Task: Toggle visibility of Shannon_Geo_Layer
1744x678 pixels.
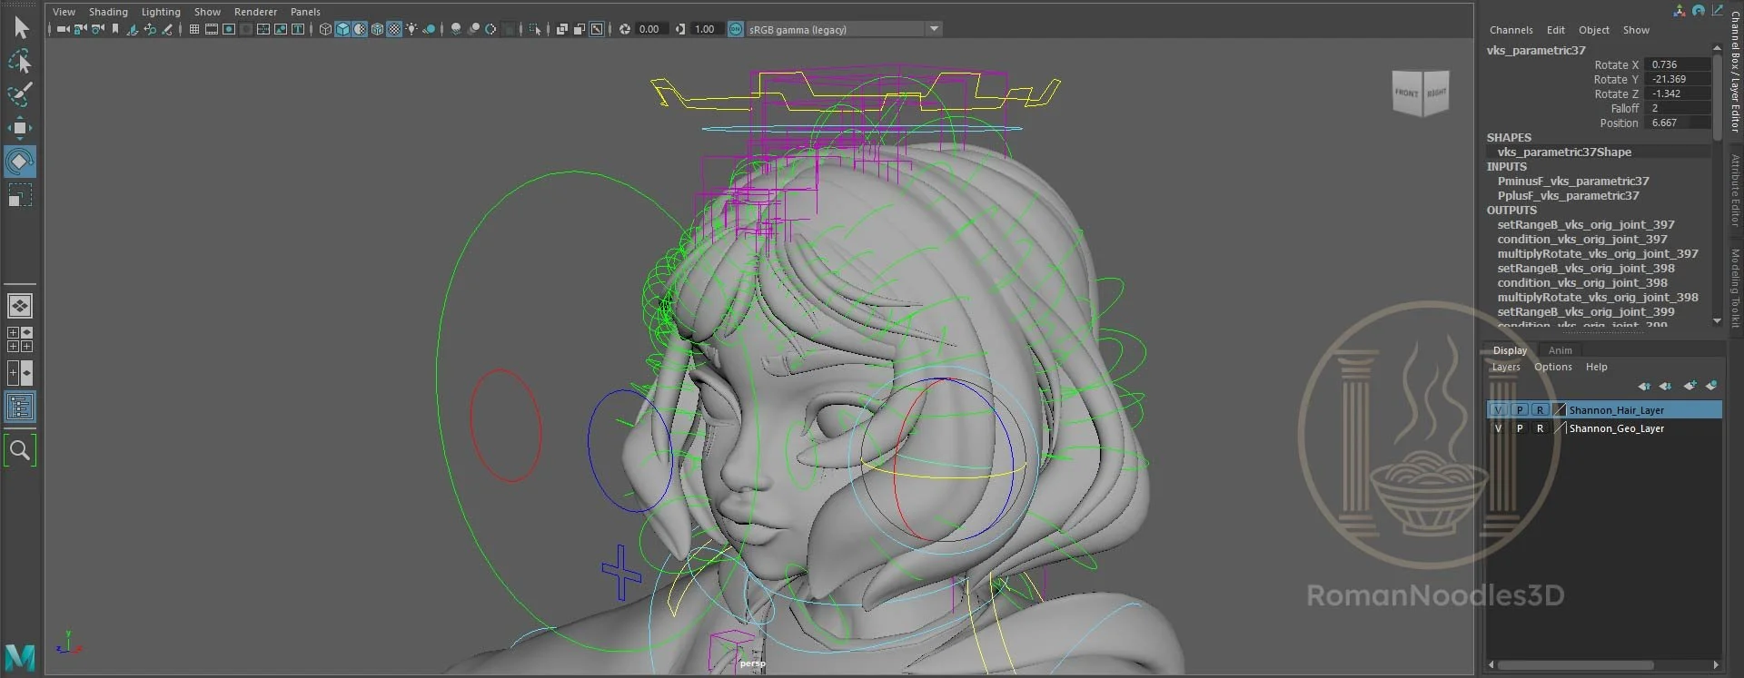Action: pyautogui.click(x=1499, y=428)
